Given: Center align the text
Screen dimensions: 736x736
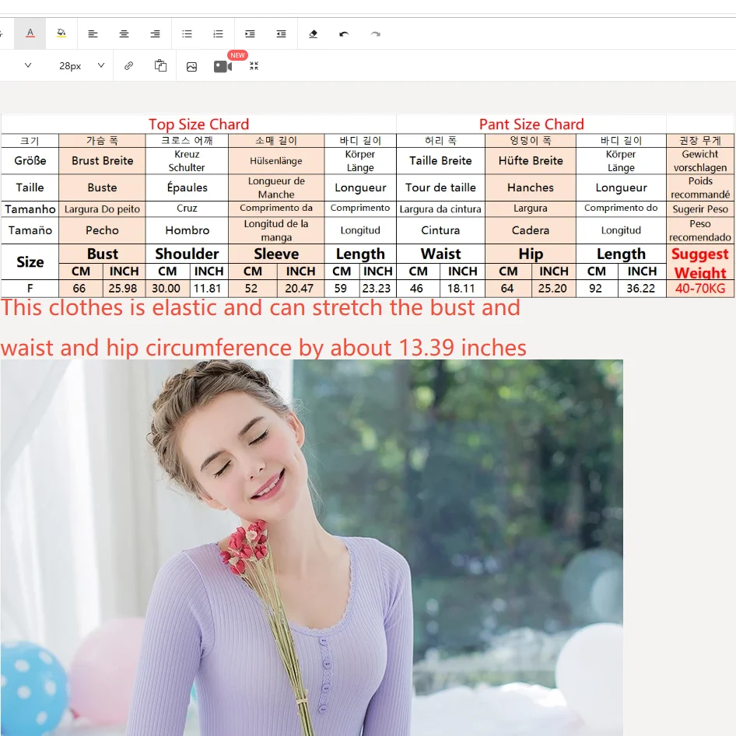Looking at the screenshot, I should tap(124, 33).
